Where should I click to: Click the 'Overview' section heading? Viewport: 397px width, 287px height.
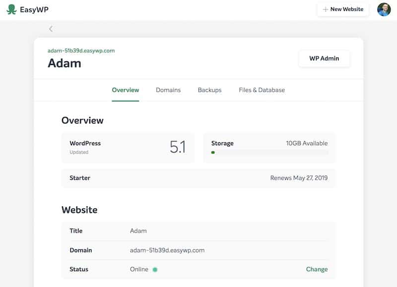[82, 120]
